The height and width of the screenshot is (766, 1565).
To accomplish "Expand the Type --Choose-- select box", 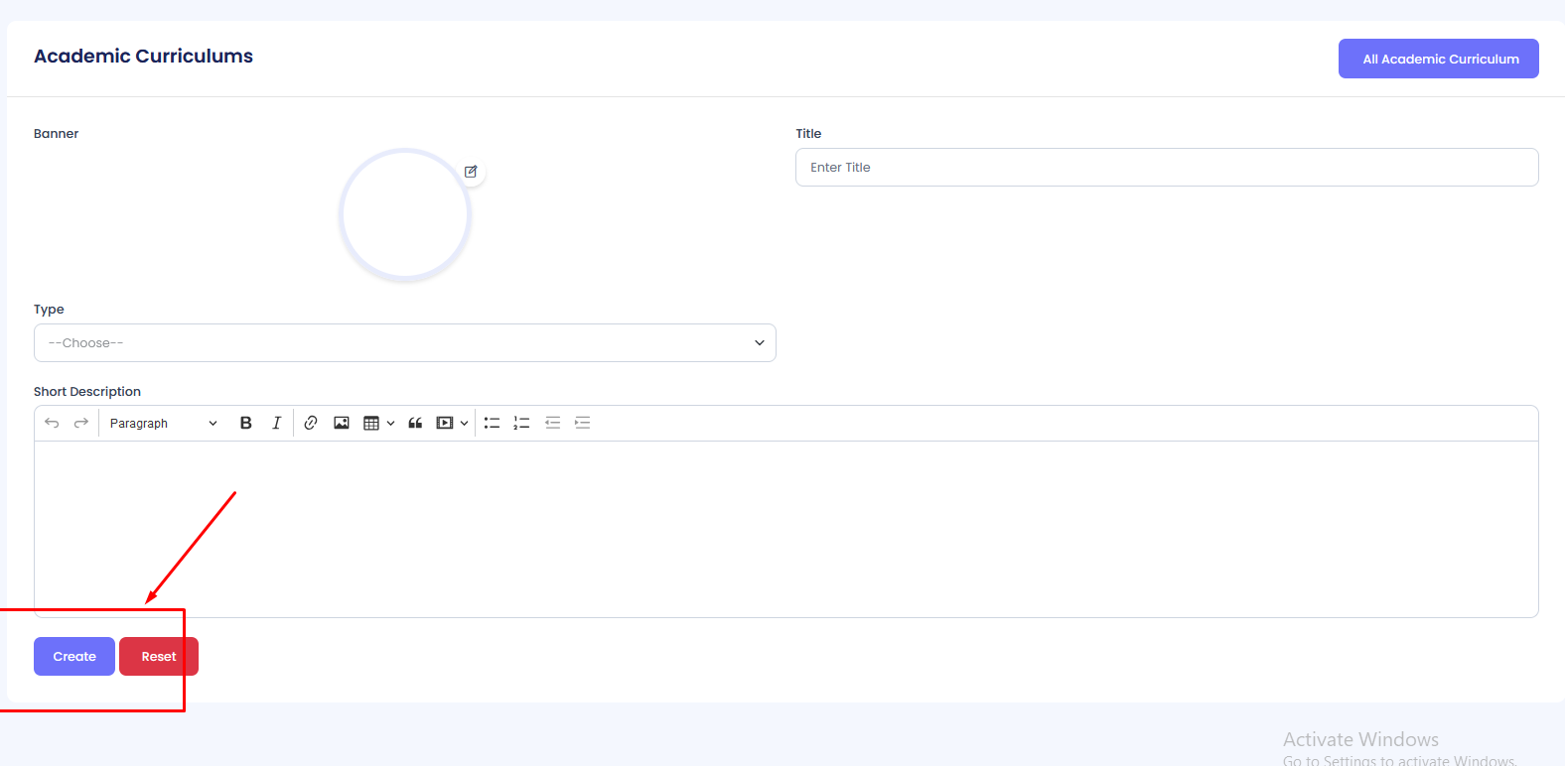I will pos(405,343).
